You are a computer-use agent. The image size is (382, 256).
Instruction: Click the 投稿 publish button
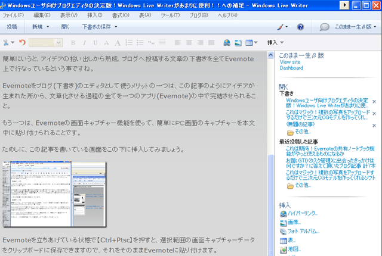pos(12,27)
